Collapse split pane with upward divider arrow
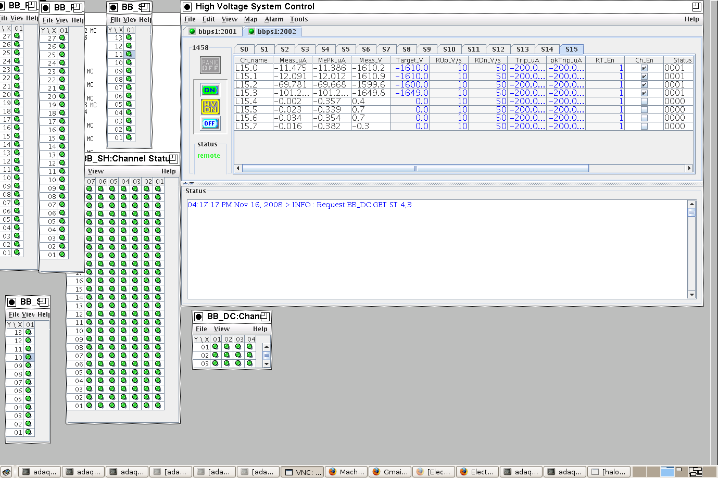The width and height of the screenshot is (718, 478). click(186, 183)
